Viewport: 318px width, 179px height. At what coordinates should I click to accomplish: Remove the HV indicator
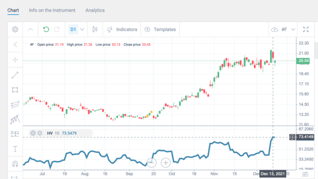pos(33,133)
